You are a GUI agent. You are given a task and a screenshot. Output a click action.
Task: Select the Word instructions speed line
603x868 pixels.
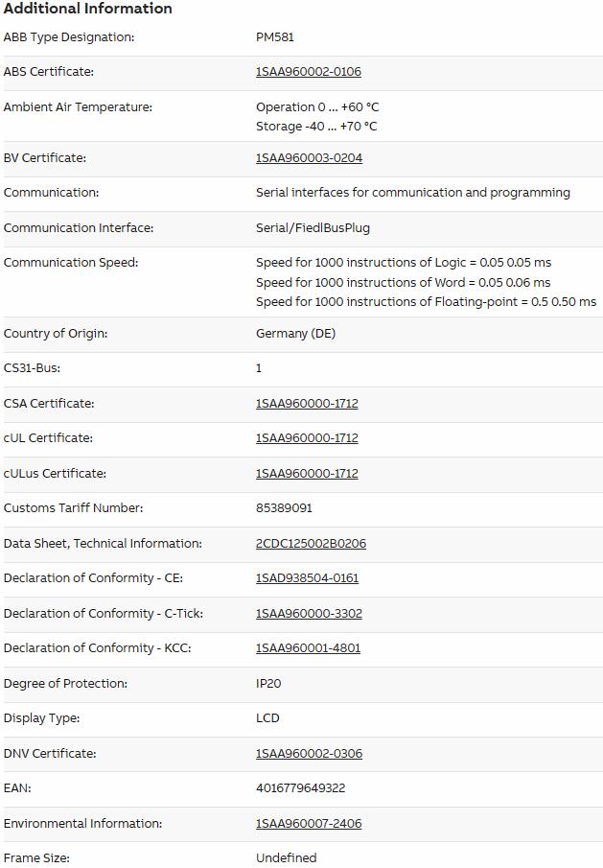click(404, 282)
